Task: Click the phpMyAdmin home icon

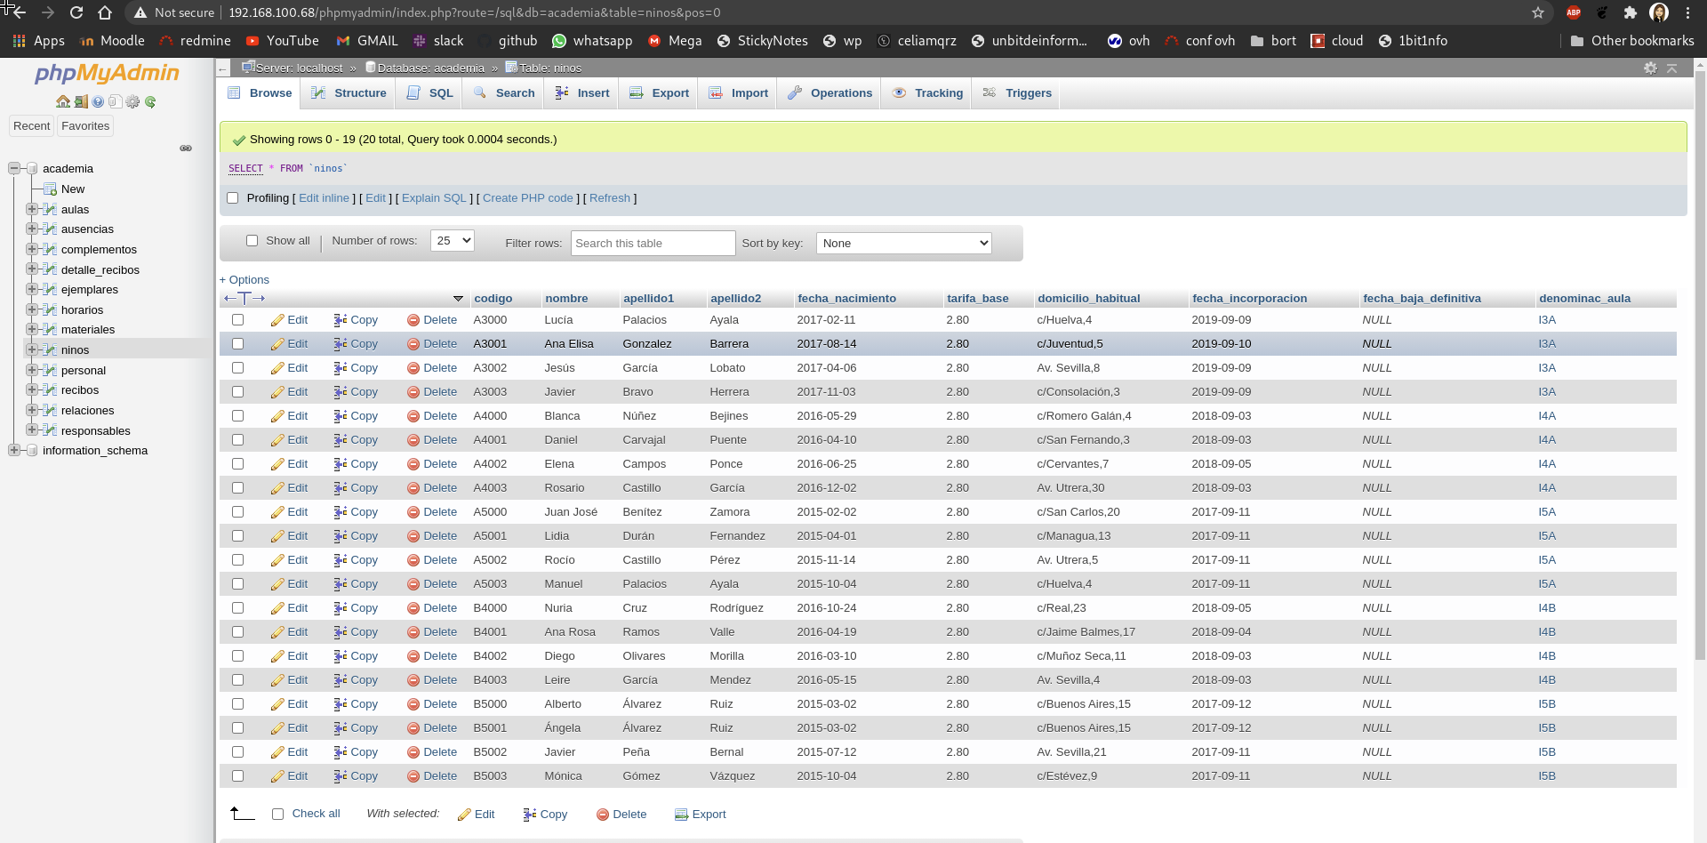Action: tap(62, 102)
